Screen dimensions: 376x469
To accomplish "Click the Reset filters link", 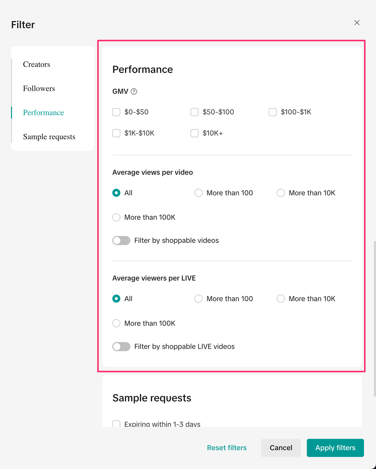I will [x=227, y=448].
